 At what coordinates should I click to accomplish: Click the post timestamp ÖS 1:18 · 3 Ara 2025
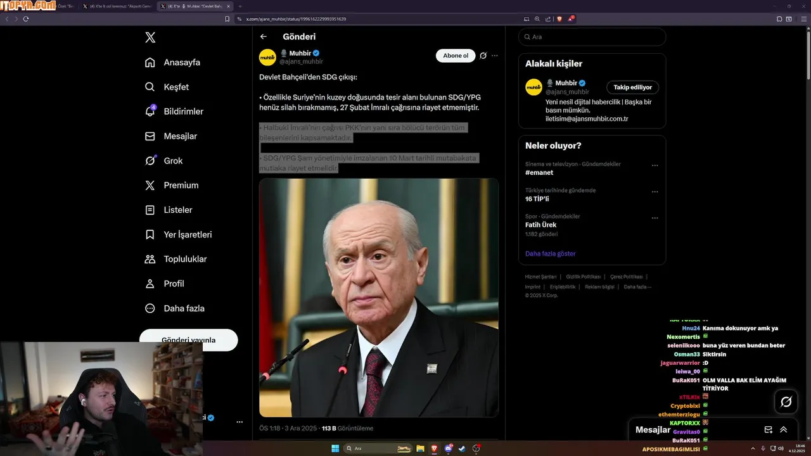pos(288,428)
